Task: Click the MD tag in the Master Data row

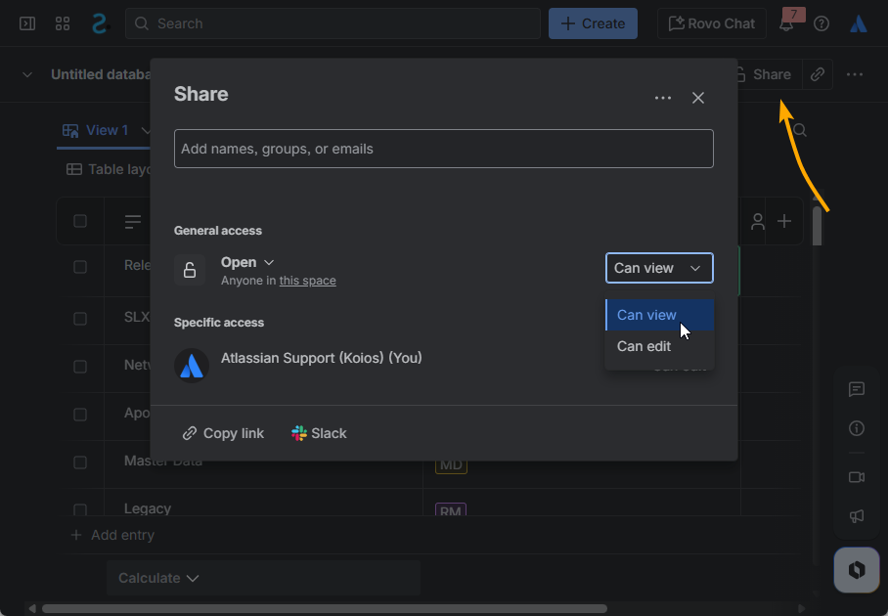Action: [451, 466]
